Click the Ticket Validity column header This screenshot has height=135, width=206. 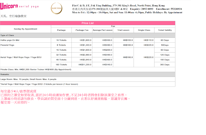(x=165, y=30)
